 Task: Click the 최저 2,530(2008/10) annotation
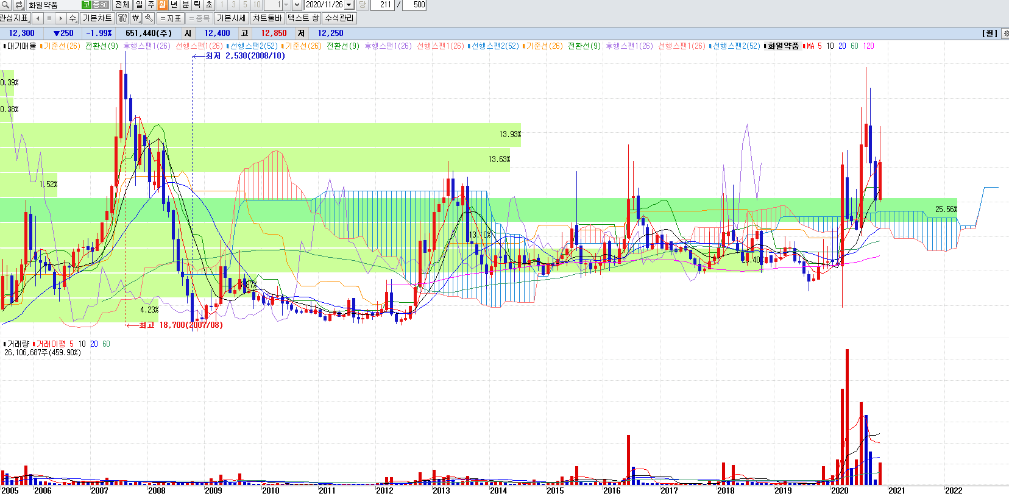pos(245,56)
